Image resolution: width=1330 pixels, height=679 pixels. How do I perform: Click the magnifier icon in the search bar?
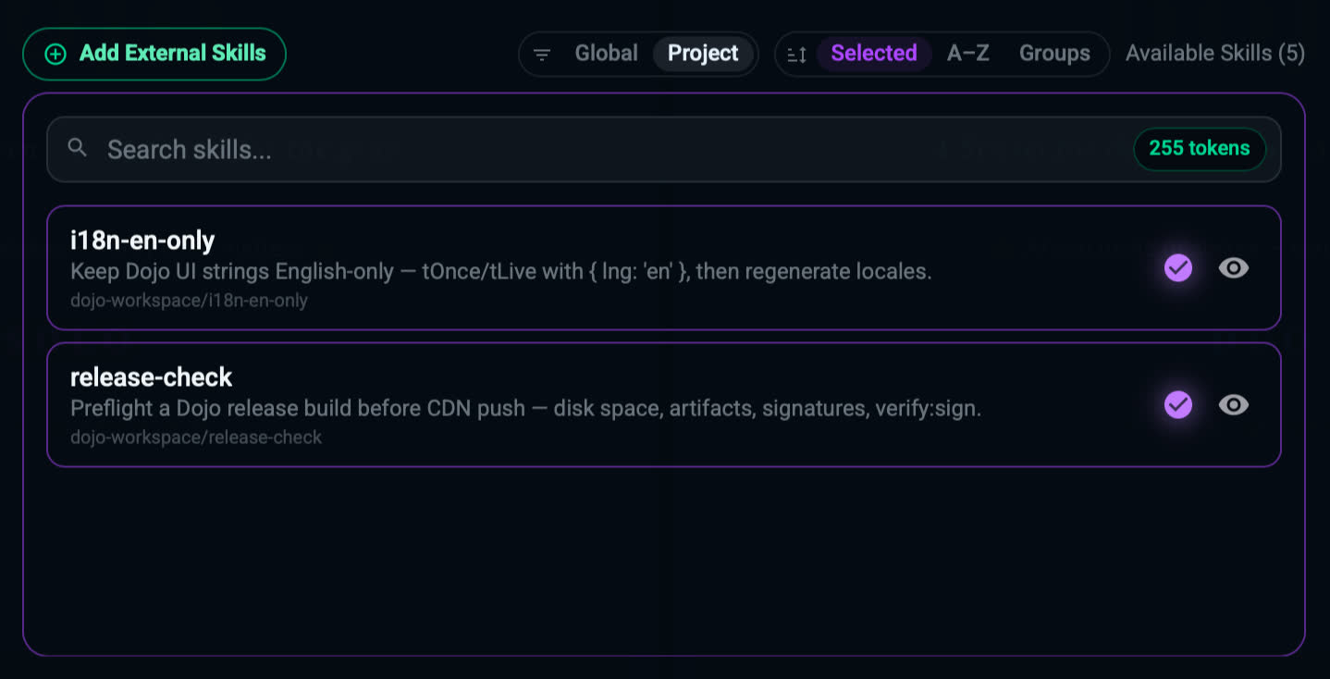(x=78, y=148)
